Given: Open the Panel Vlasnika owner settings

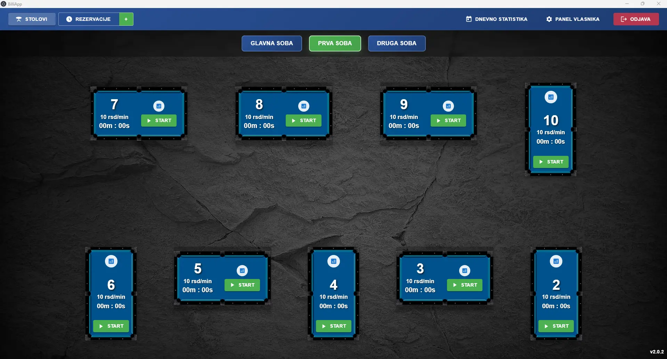Looking at the screenshot, I should click(573, 19).
